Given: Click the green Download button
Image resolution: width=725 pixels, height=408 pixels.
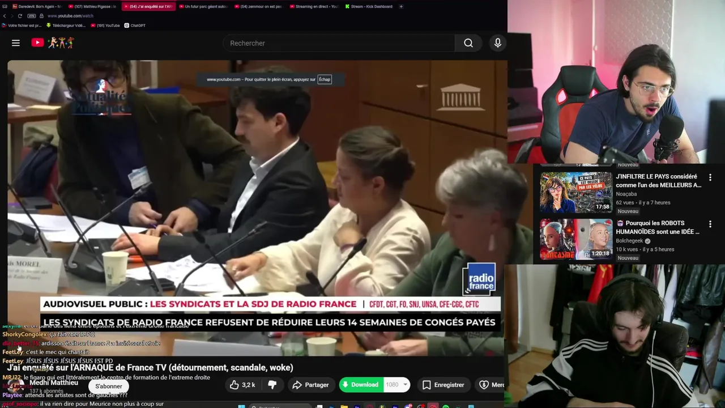Looking at the screenshot, I should pyautogui.click(x=361, y=385).
